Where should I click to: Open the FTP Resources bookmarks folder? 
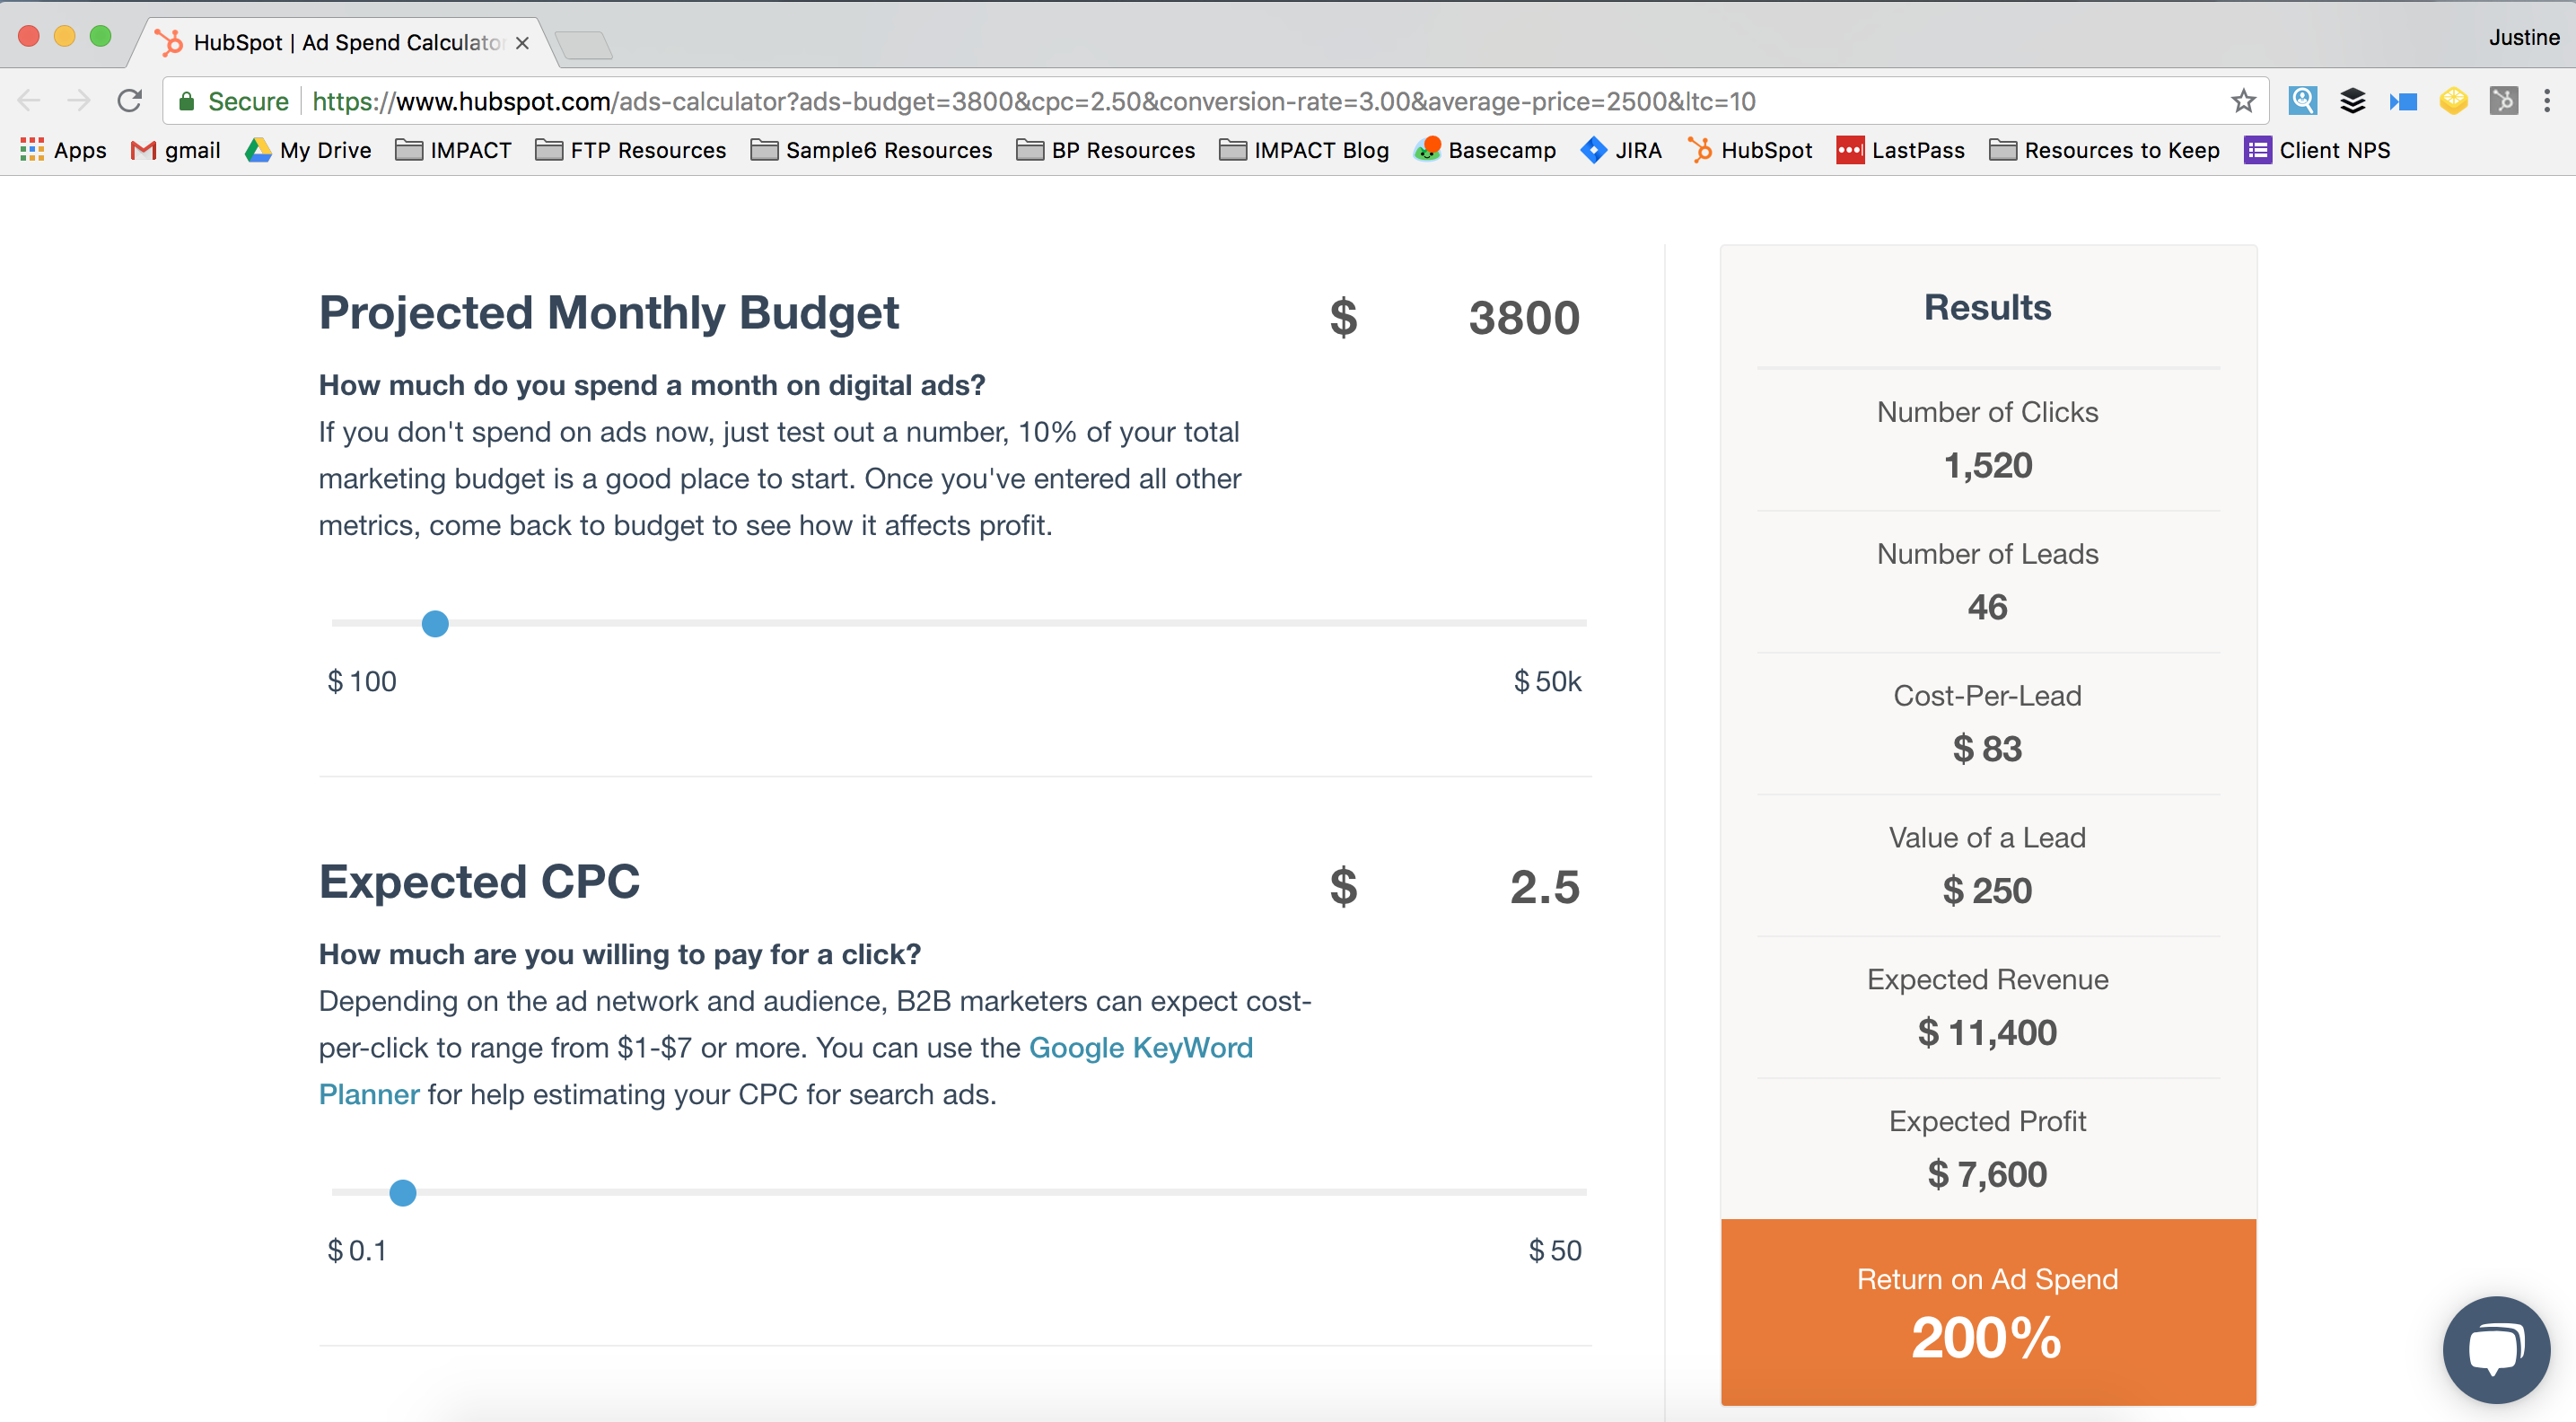pos(631,150)
